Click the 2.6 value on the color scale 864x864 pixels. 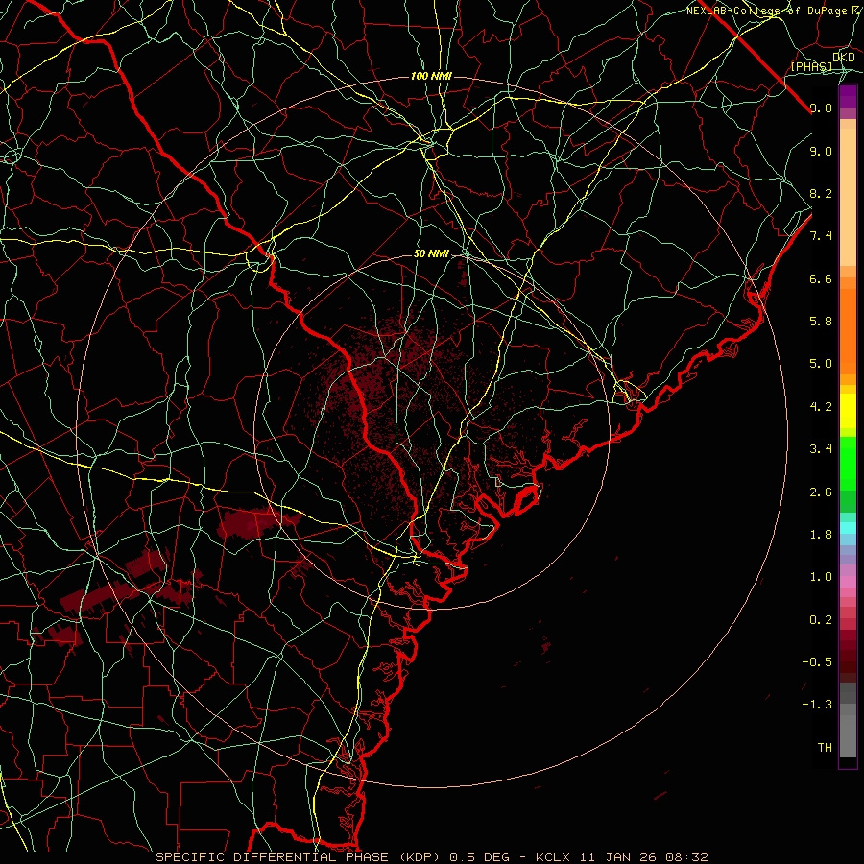[x=821, y=492]
